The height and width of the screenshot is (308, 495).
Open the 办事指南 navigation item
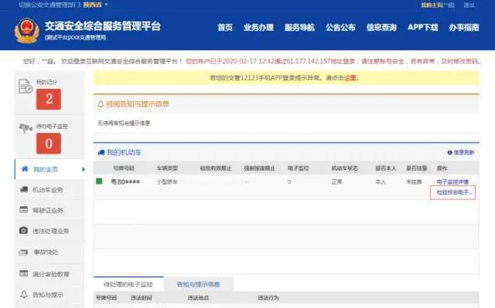464,27
